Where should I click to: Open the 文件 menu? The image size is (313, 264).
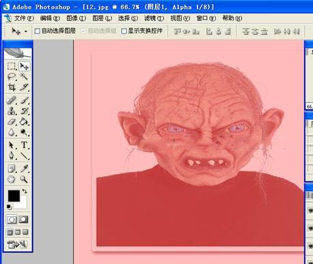[x=24, y=18]
